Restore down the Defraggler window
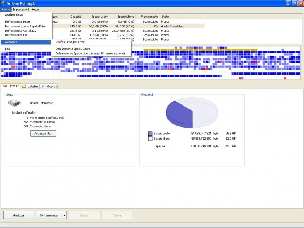The height and width of the screenshot is (228, 304). point(294,3)
